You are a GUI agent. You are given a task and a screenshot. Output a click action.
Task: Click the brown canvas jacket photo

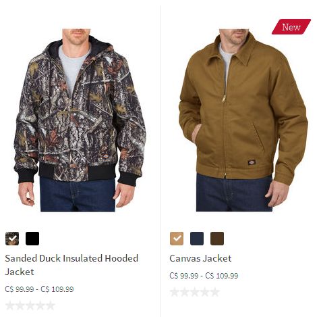coord(243,120)
